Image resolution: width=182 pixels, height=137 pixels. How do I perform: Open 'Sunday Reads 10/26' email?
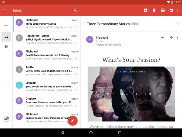coord(46,118)
